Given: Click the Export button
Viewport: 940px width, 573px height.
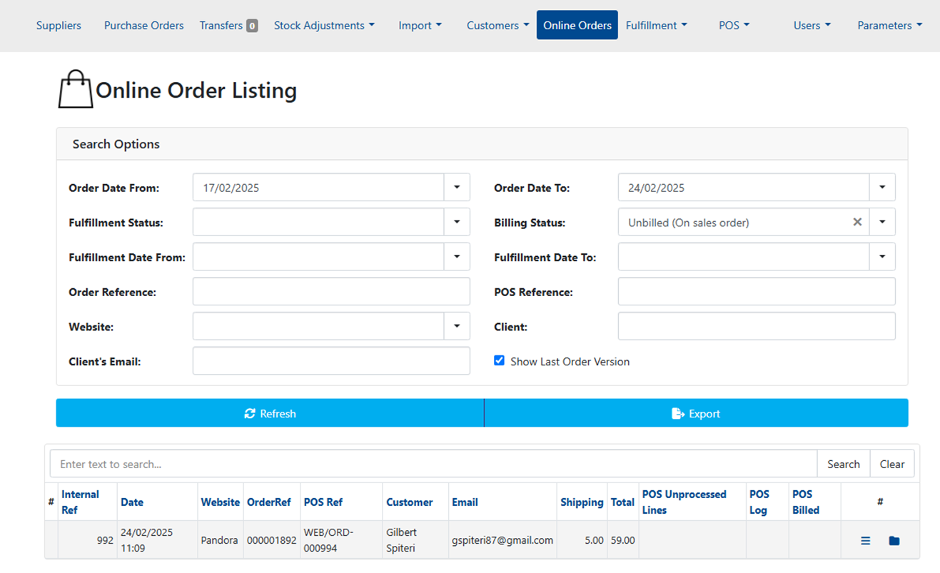Looking at the screenshot, I should pyautogui.click(x=696, y=413).
